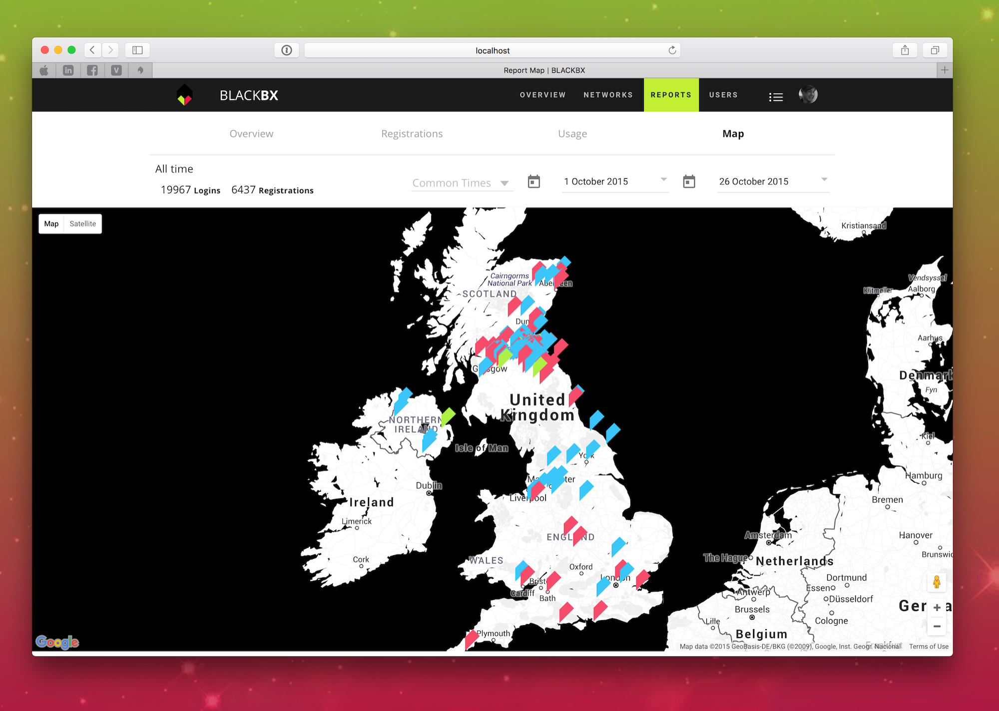Click the localhost address bar
This screenshot has height=711, width=999.
point(492,50)
